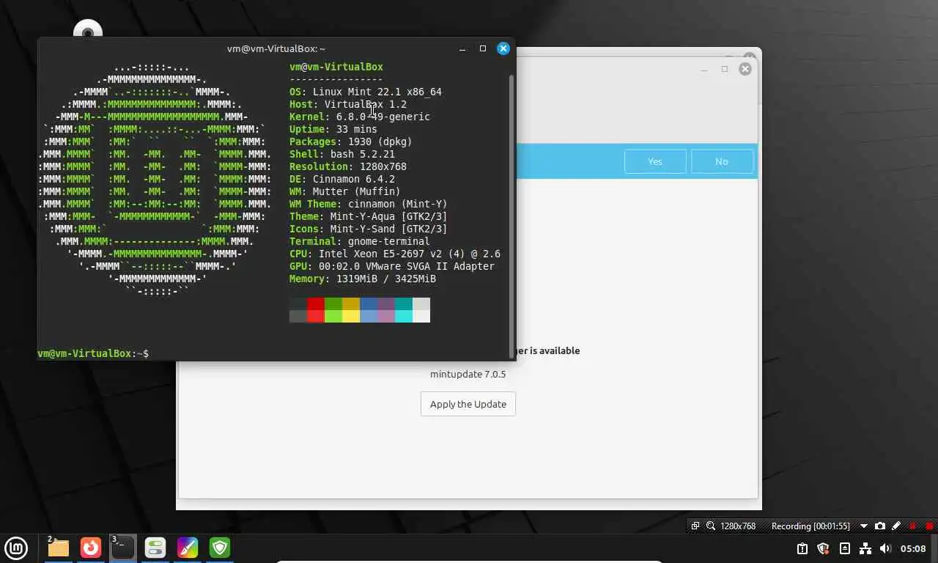Click the 'Shell: bash 5.2.21' line
The height and width of the screenshot is (563, 938).
click(342, 154)
